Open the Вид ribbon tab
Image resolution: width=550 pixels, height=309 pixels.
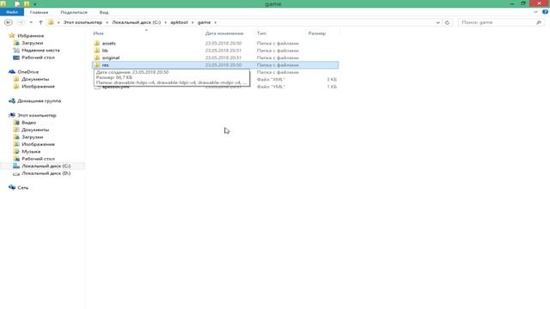(104, 12)
